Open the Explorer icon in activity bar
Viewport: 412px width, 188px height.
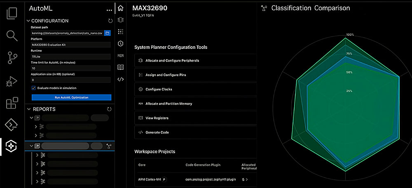pyautogui.click(x=12, y=13)
